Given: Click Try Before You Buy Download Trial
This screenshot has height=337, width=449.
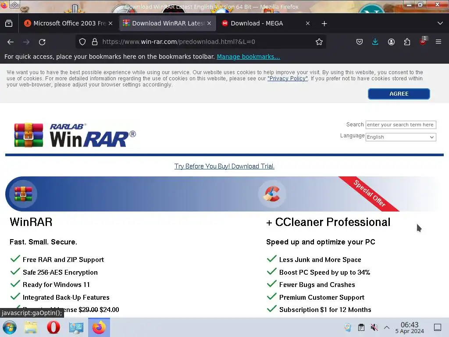Looking at the screenshot, I should [x=224, y=166].
